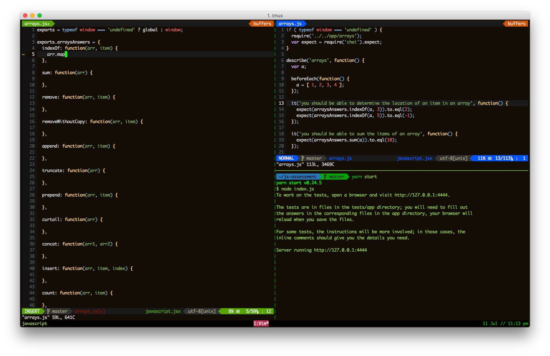The height and width of the screenshot is (356, 550).
Task: Click the NORMAL mode indicator
Action: tap(286, 158)
